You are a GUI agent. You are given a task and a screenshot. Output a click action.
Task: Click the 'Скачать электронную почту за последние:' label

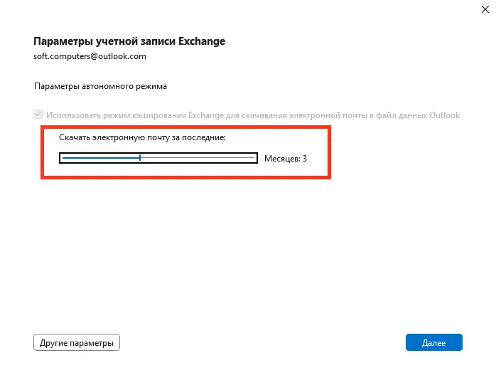point(142,137)
